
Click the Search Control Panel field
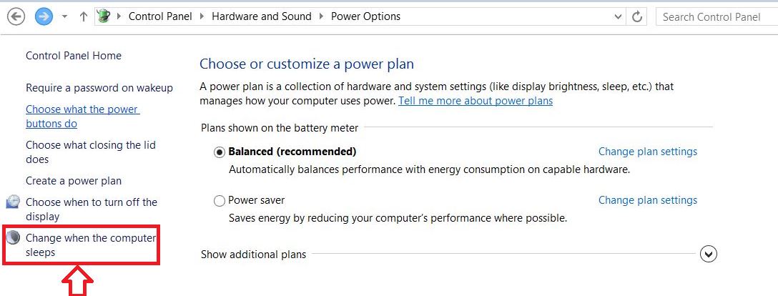(715, 16)
